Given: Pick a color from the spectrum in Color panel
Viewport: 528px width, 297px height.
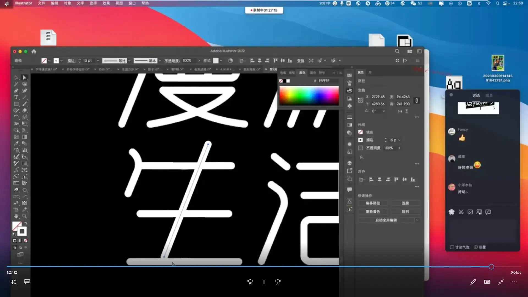Looking at the screenshot, I should click(x=309, y=96).
